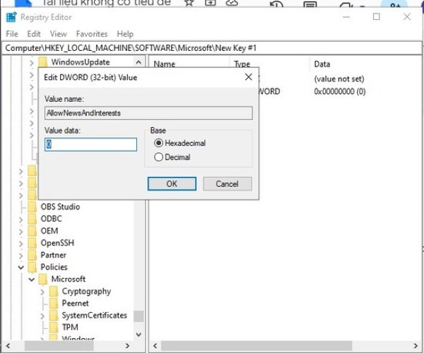Image resolution: width=424 pixels, height=353 pixels.
Task: Expand the Cryptography key
Action: click(42, 291)
